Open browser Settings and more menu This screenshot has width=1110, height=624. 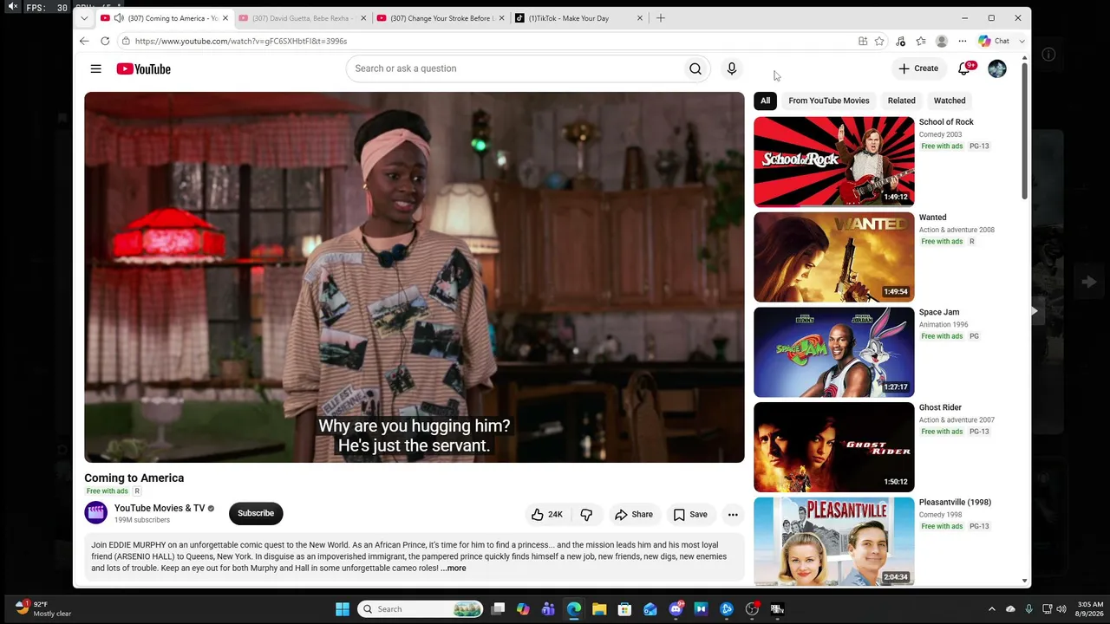click(962, 41)
